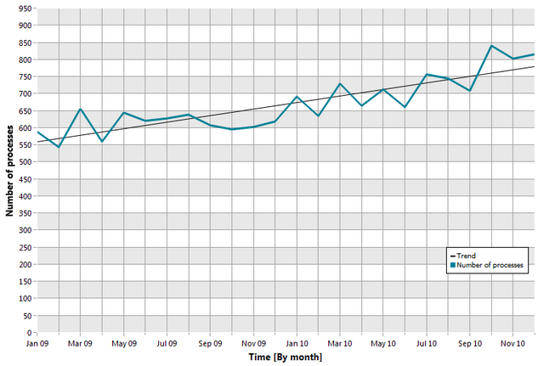The image size is (538, 366).
Task: Click the vertical Number of processes axis title
Action: point(9,171)
